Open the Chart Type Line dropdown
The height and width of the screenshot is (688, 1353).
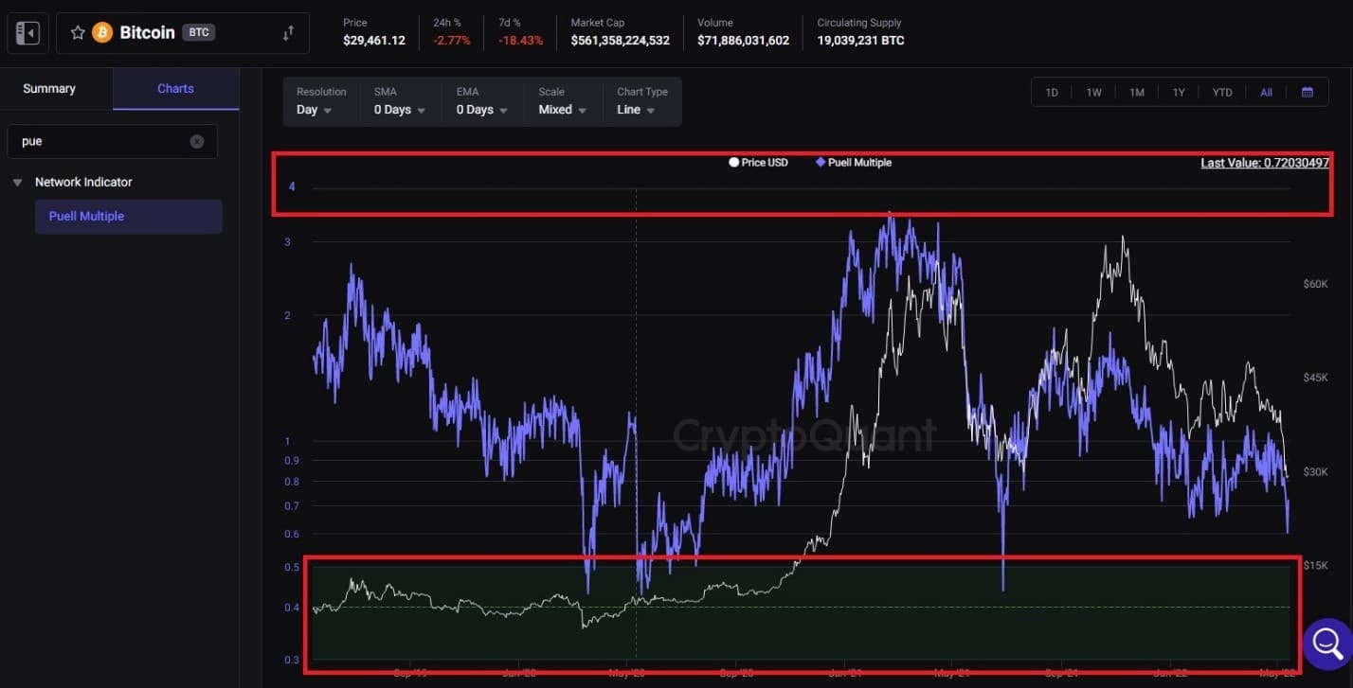642,101
